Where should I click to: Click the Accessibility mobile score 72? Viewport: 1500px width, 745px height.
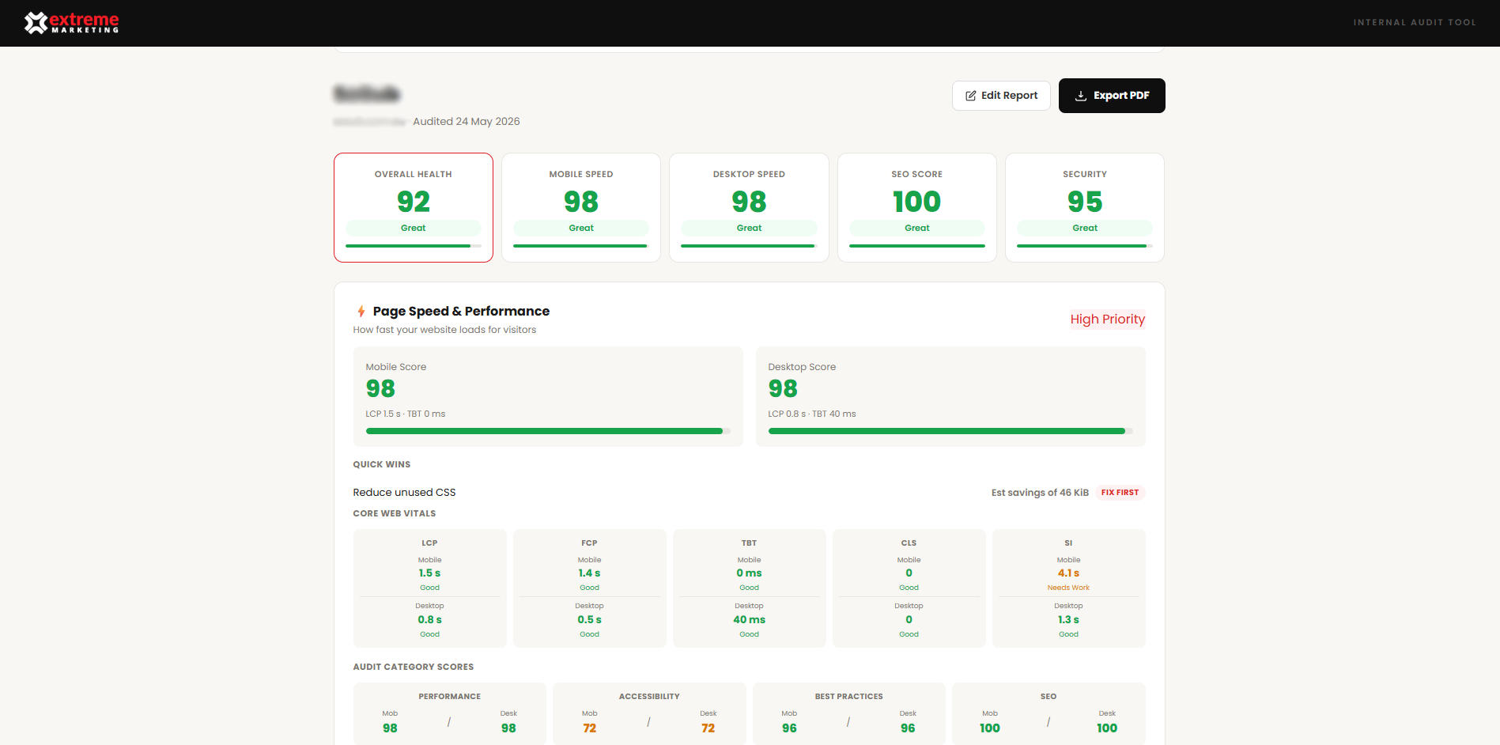coord(590,728)
